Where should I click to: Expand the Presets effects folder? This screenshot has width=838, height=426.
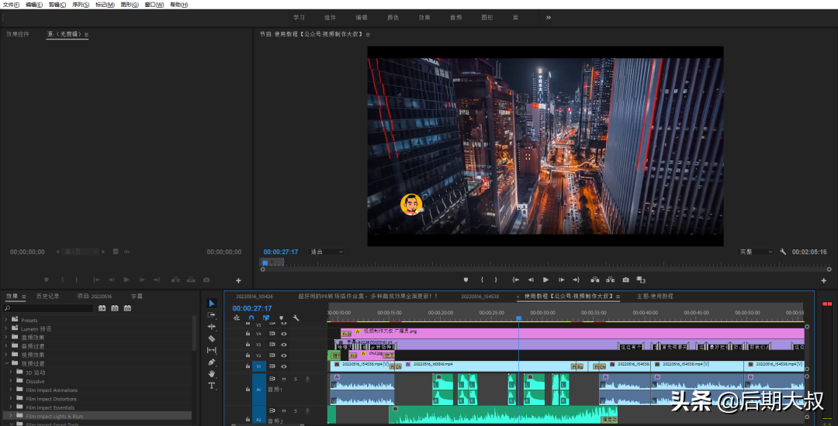click(6, 320)
